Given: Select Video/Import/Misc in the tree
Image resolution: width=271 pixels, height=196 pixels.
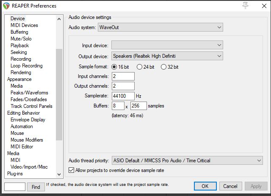Looking at the screenshot, I should [29, 167].
